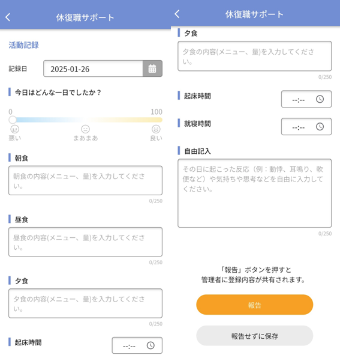Image resolution: width=340 pixels, height=355 pixels.
Task: Click the orange 報告 button
Action: click(x=254, y=305)
